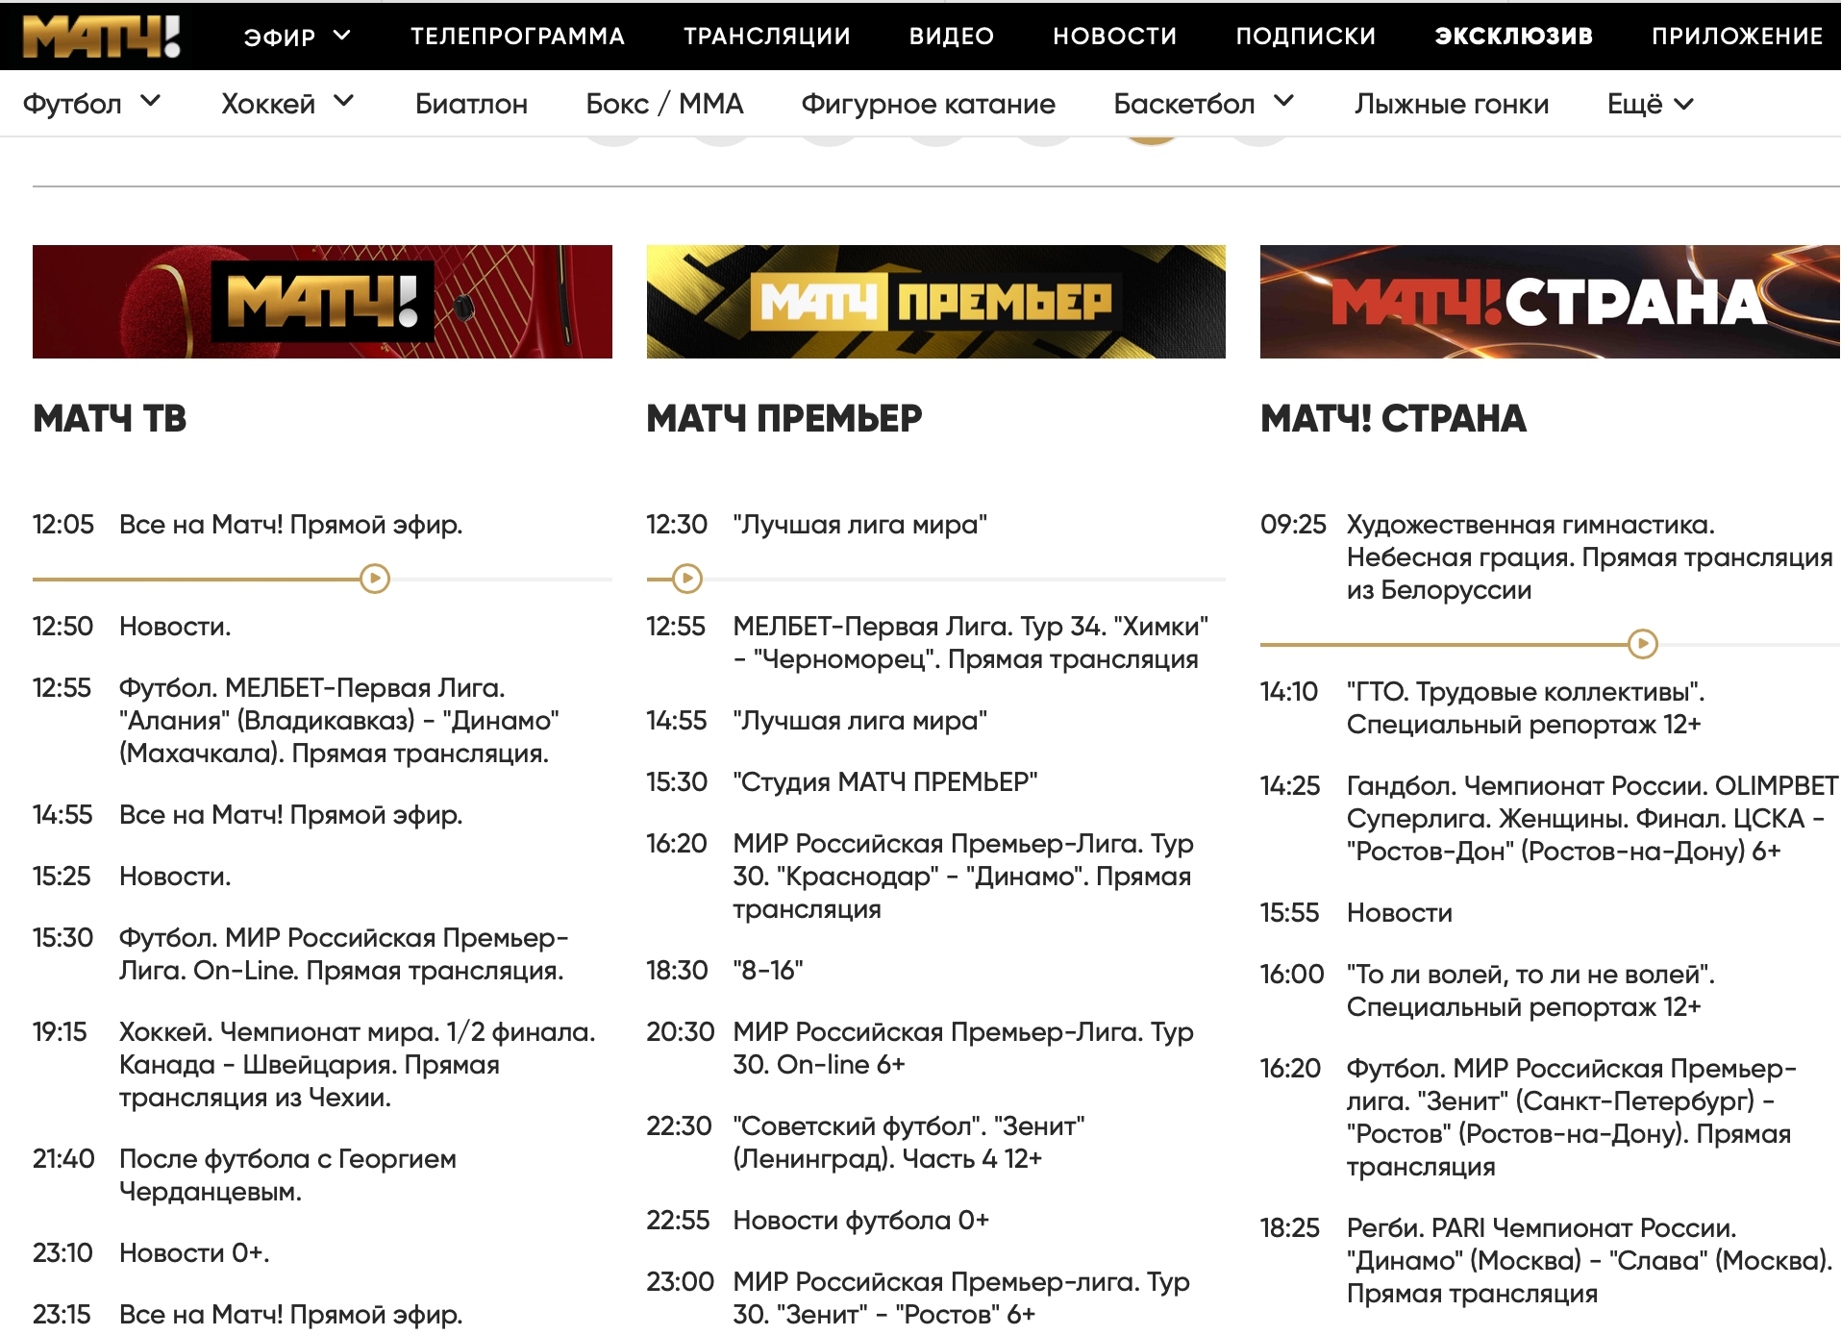This screenshot has height=1335, width=1841.
Task: Click the МАТЧ ТВ channel banner
Action: pos(322,302)
